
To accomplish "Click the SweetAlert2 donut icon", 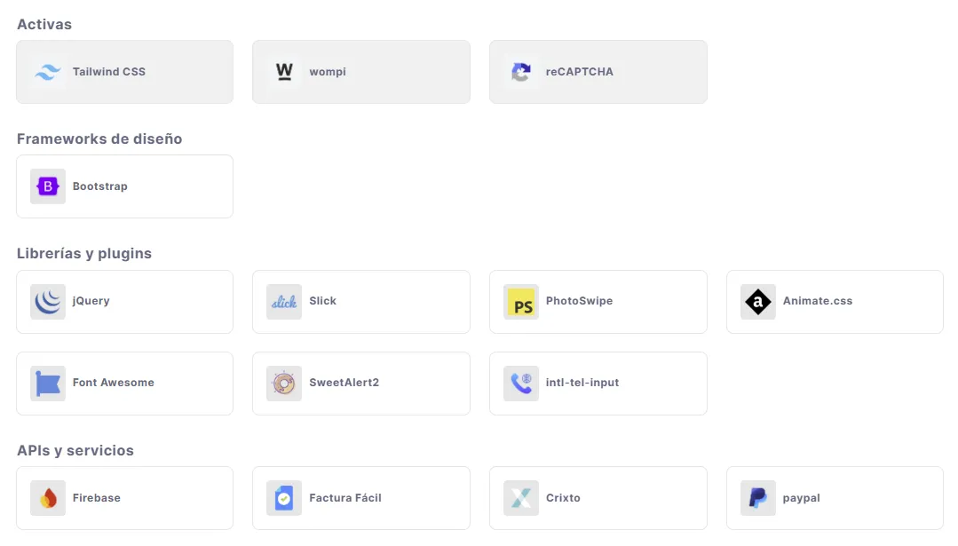I will click(x=283, y=383).
